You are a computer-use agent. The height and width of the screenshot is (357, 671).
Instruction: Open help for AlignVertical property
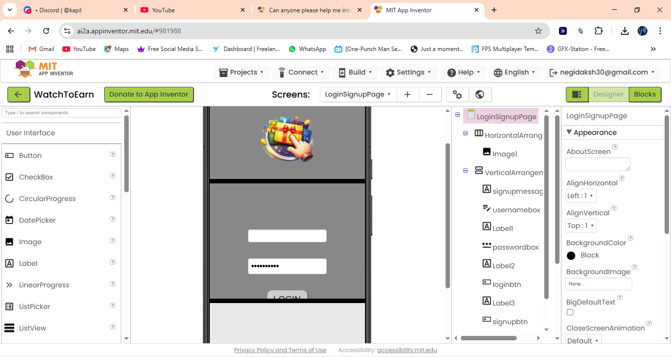pyautogui.click(x=614, y=208)
